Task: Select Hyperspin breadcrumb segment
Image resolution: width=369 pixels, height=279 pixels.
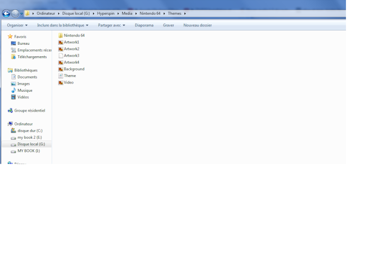Action: pyautogui.click(x=106, y=13)
